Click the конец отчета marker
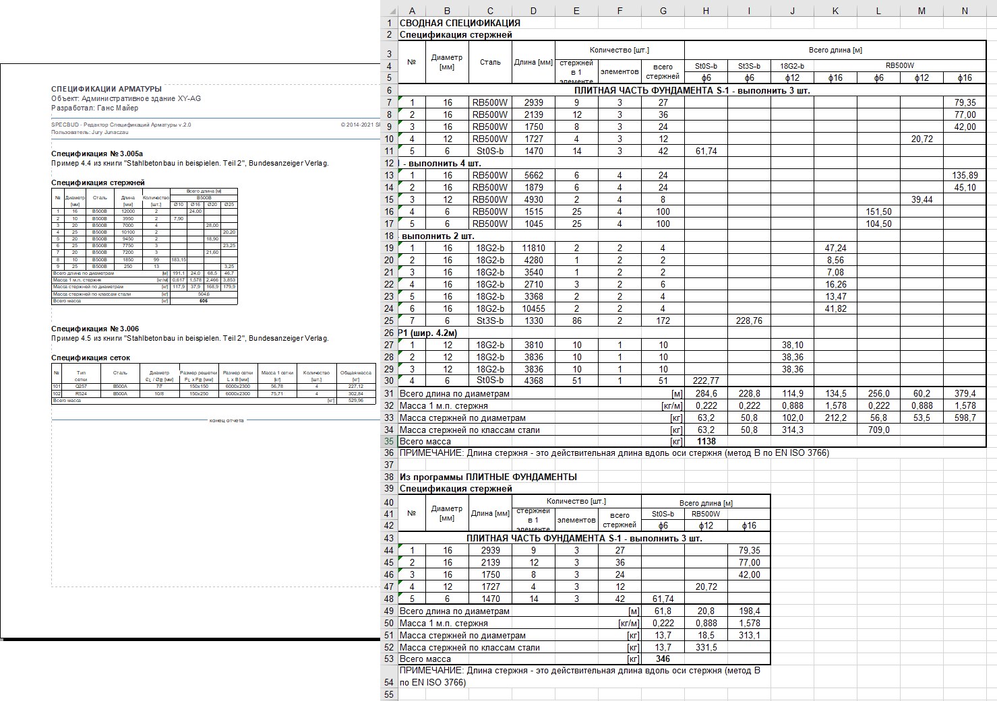Image resolution: width=997 pixels, height=701 pixels. click(x=226, y=420)
